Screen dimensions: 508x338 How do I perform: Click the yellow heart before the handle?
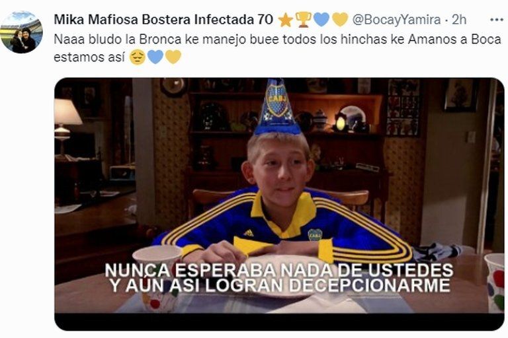point(339,20)
